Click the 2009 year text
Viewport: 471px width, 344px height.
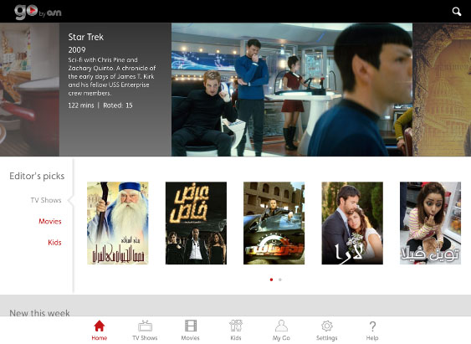point(77,50)
